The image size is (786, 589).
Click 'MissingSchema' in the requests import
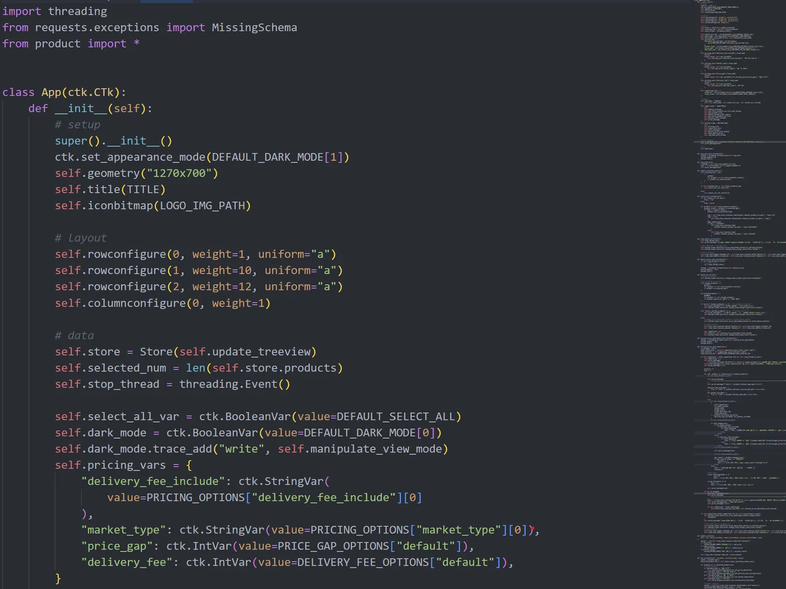254,27
